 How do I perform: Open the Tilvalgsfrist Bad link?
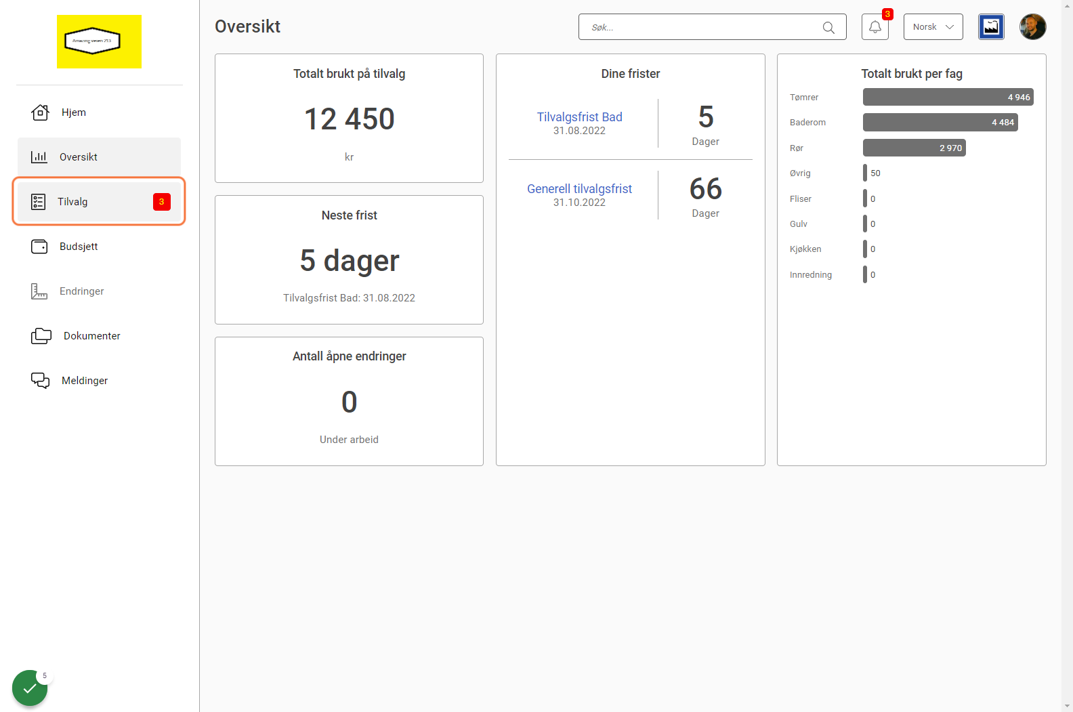click(x=579, y=117)
